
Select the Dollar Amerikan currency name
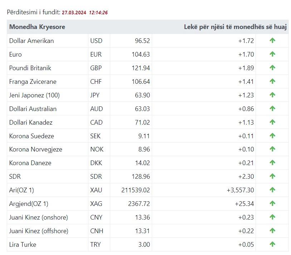(x=31, y=41)
